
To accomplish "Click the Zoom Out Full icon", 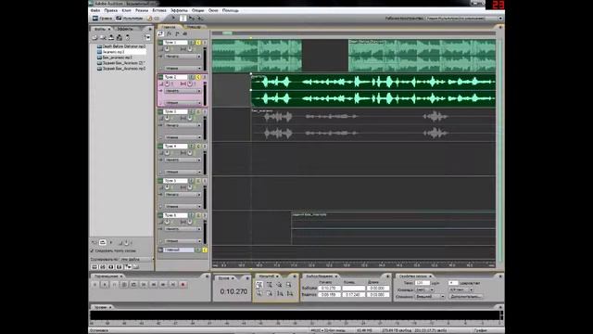I will tap(279, 285).
